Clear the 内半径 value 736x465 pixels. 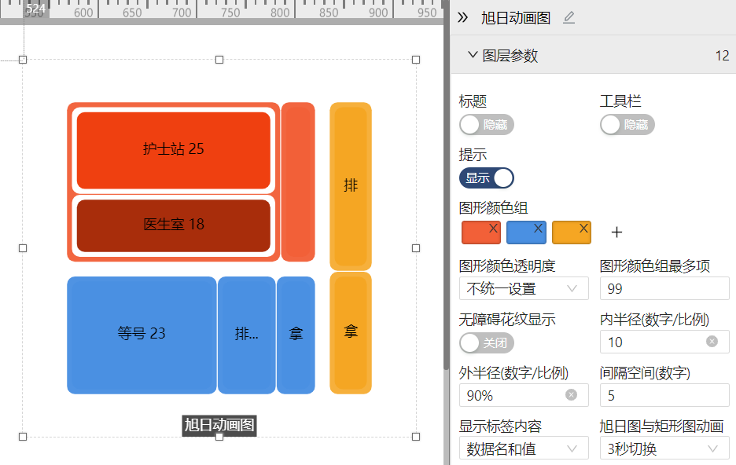(712, 342)
